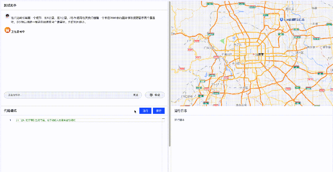
Task: Abort generation via 中止 button
Action: click(155, 95)
